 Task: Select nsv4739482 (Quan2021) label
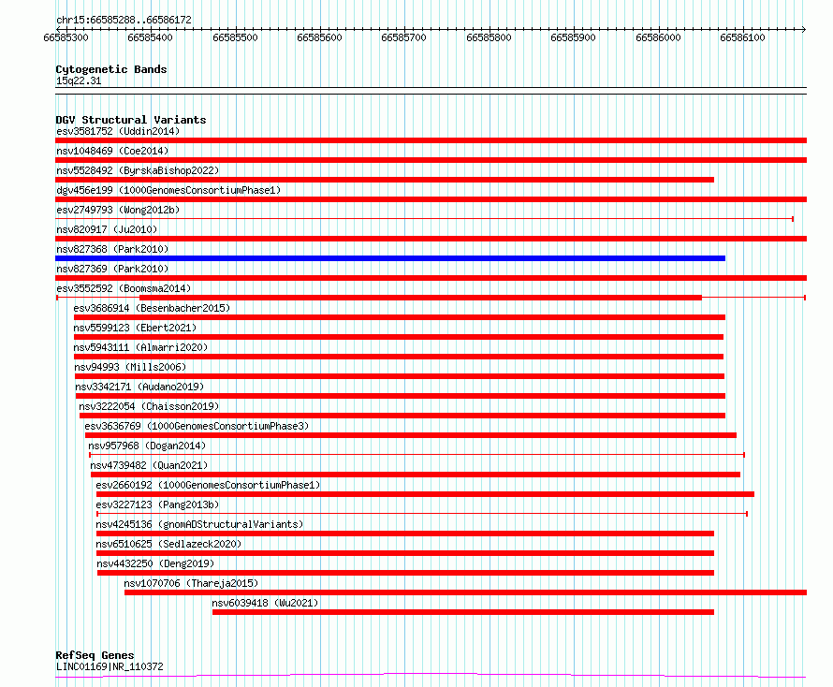pyautogui.click(x=149, y=465)
